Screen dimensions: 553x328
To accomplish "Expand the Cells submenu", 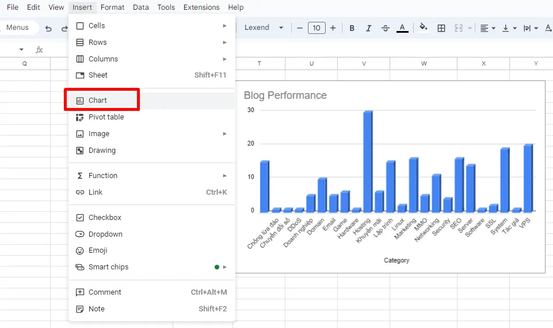I will (152, 26).
